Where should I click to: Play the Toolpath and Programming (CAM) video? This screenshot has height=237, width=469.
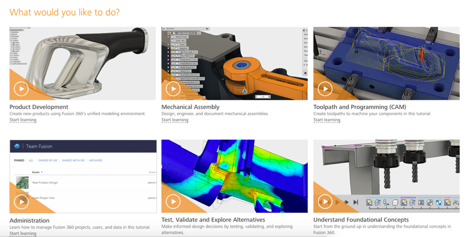click(x=325, y=89)
